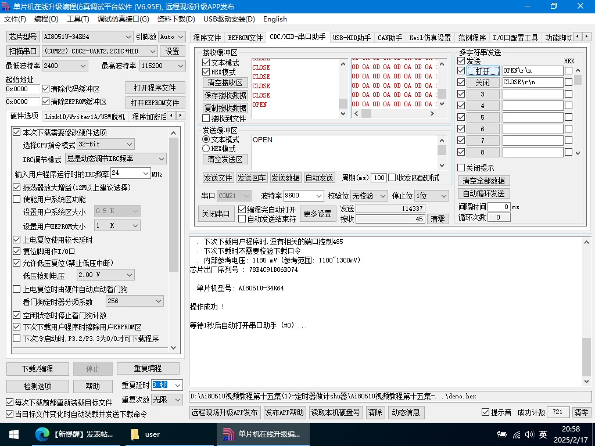The height and width of the screenshot is (446, 595).
Task: Click the send buffer text area
Action: pos(345,152)
